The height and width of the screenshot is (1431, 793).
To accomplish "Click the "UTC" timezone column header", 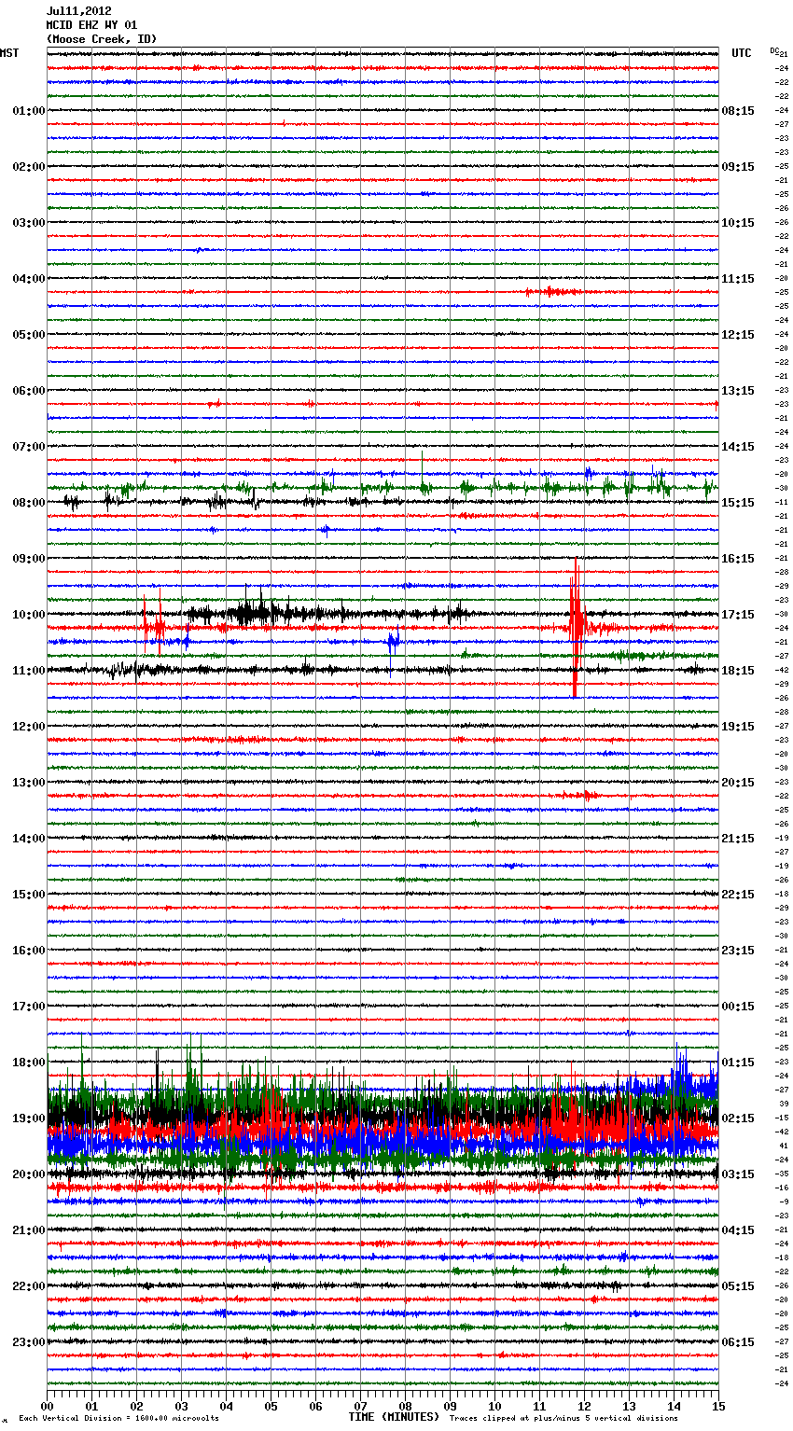I will pyautogui.click(x=741, y=53).
